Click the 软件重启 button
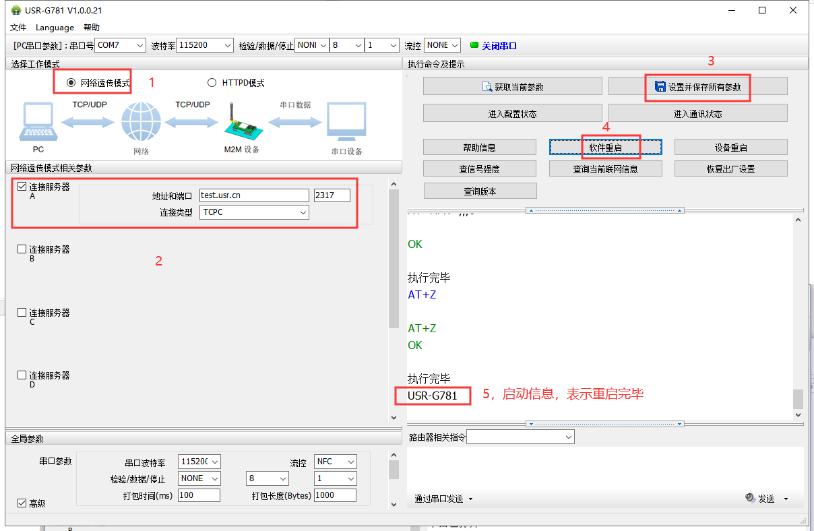 click(x=605, y=147)
